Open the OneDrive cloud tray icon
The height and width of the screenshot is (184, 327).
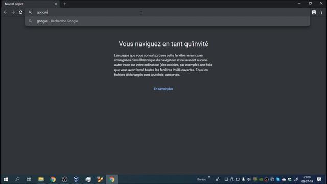coord(284,179)
